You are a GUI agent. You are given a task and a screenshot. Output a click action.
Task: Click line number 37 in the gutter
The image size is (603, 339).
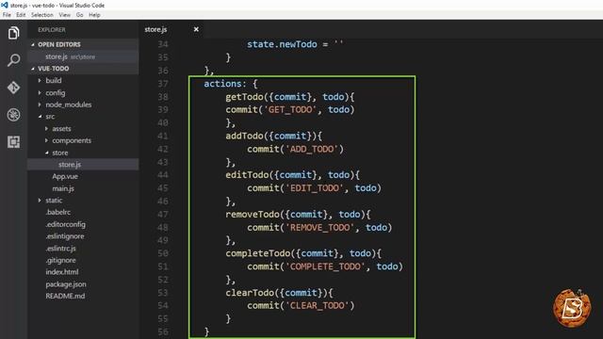point(163,84)
